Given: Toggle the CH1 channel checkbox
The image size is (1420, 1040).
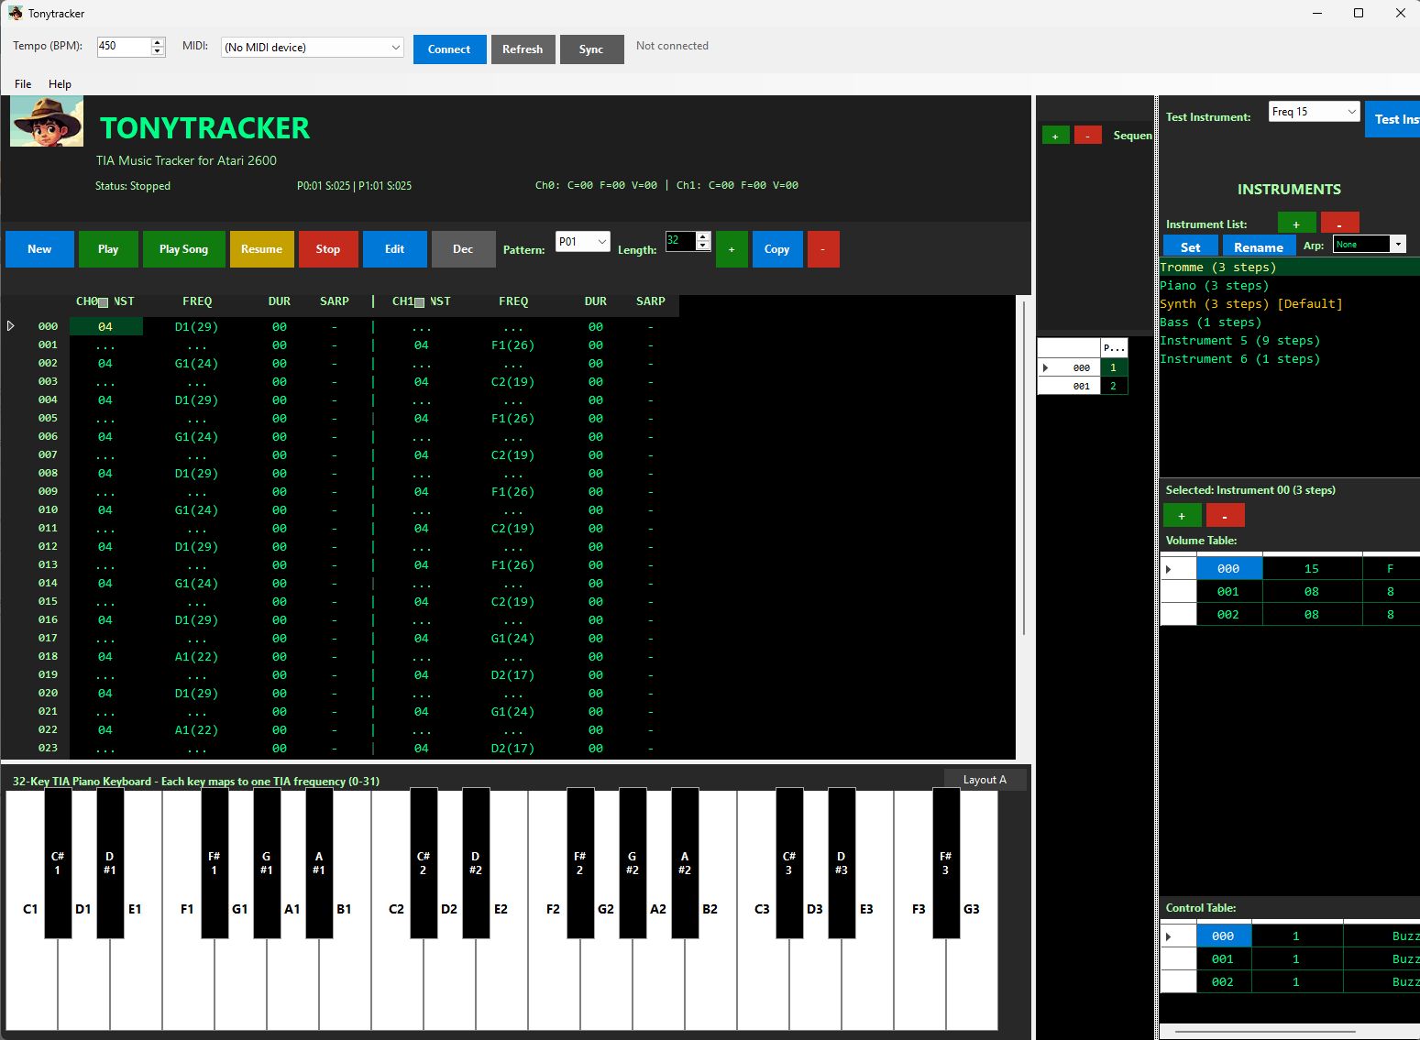Looking at the screenshot, I should [420, 302].
